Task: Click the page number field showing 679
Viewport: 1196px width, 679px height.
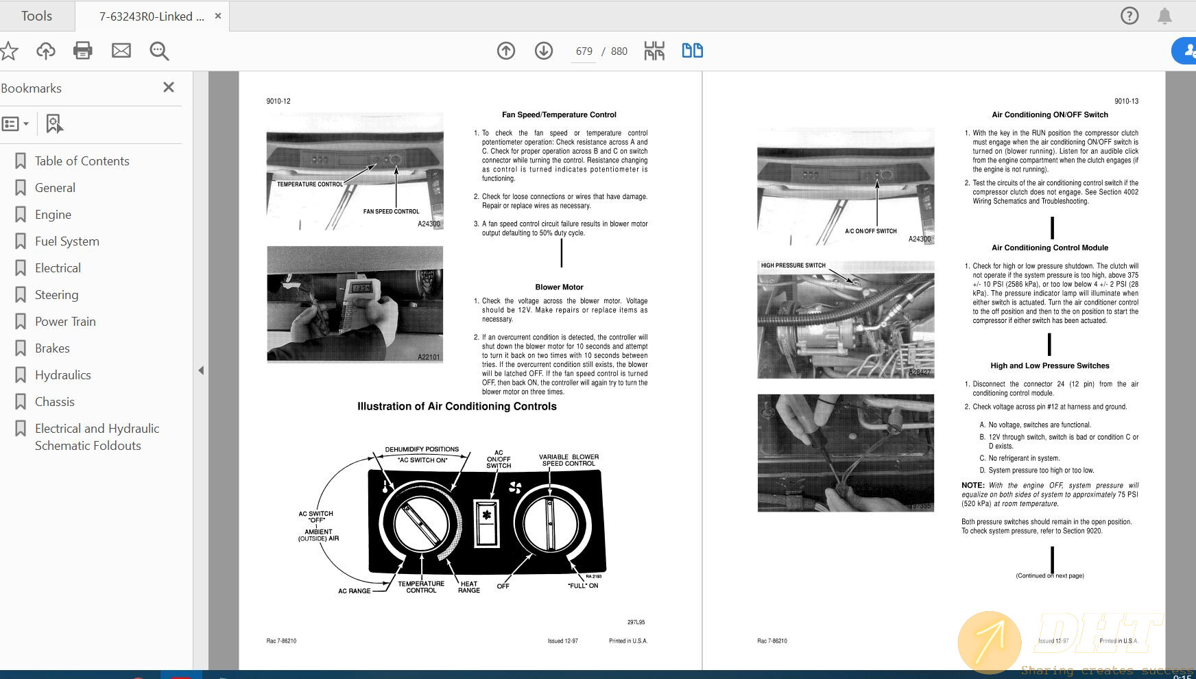Action: tap(584, 51)
